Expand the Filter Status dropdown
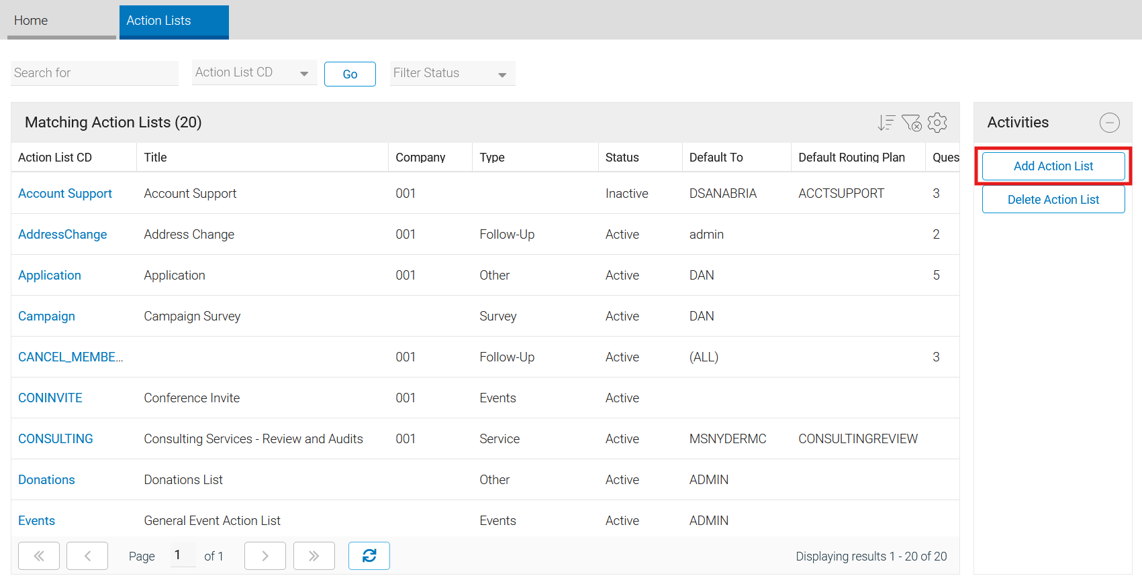The image size is (1142, 586). [453, 73]
